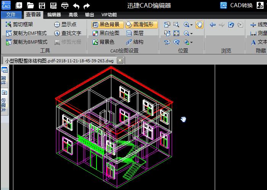Toggle the 黑色背景 black background option
This screenshot has width=267, height=190.
click(x=106, y=24)
